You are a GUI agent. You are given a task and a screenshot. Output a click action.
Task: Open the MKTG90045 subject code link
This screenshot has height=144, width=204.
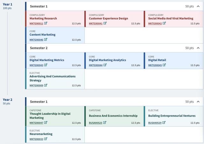(155, 65)
